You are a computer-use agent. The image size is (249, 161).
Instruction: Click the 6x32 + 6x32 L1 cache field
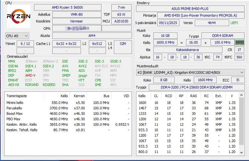(x=66, y=44)
